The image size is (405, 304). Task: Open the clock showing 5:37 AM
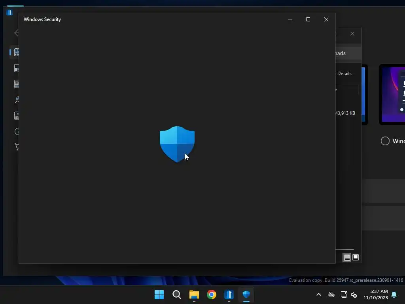point(376,294)
